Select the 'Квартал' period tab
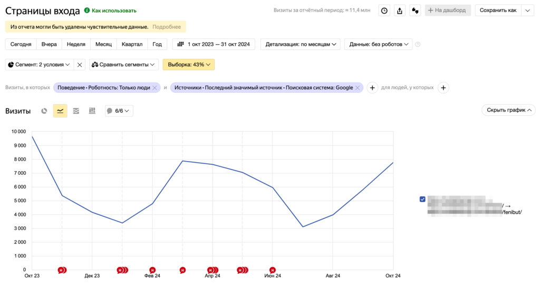 pyautogui.click(x=131, y=45)
